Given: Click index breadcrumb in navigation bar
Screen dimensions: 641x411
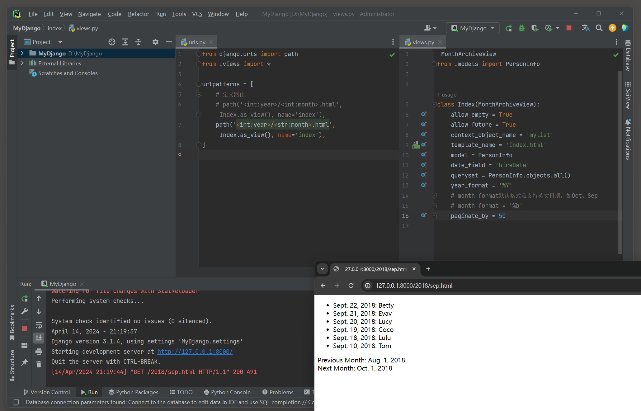Looking at the screenshot, I should click(x=54, y=28).
